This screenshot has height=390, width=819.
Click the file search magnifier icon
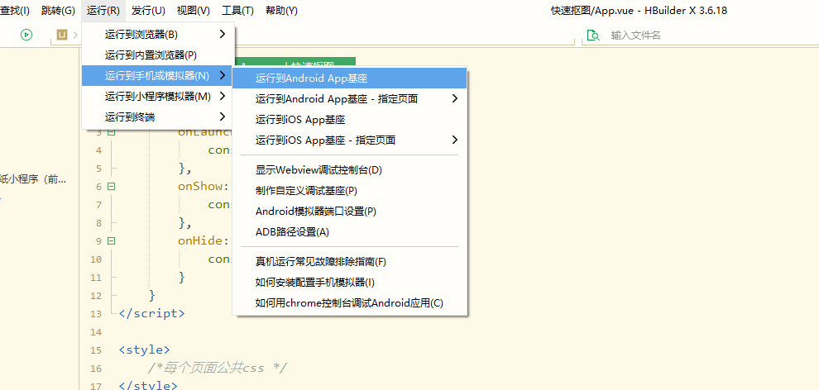tap(593, 35)
